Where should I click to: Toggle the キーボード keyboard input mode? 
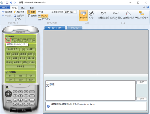click(x=83, y=15)
